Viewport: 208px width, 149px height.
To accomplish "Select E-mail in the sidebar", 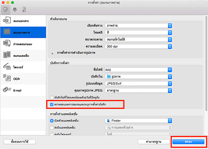I will click(23, 90).
